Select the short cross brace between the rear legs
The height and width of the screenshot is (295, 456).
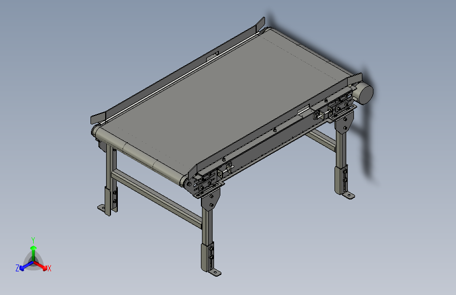point(321,140)
